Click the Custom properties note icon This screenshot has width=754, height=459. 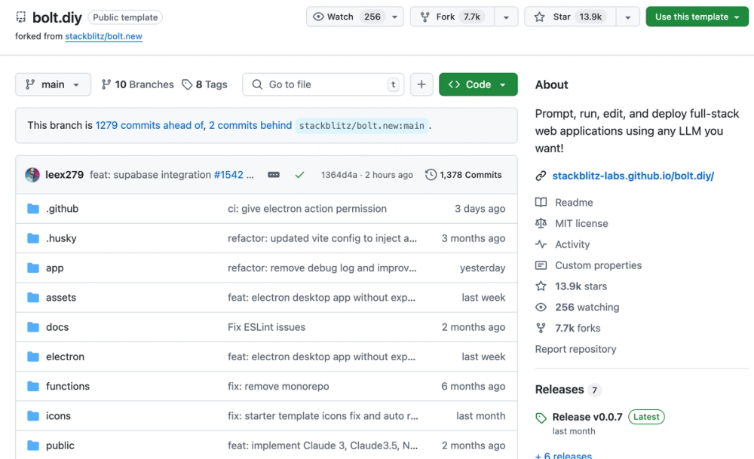click(x=541, y=265)
